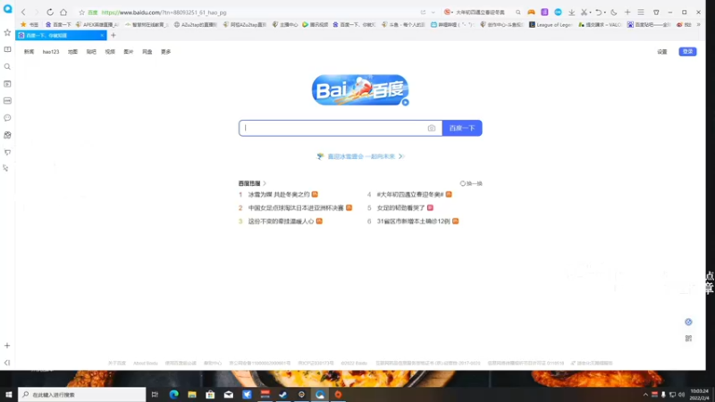Click blue assistant icon at right
The width and height of the screenshot is (715, 402).
688,322
